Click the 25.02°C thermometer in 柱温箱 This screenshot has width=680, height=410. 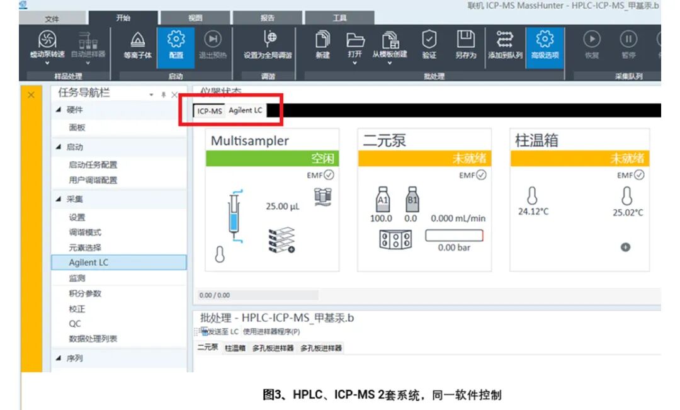pos(626,196)
